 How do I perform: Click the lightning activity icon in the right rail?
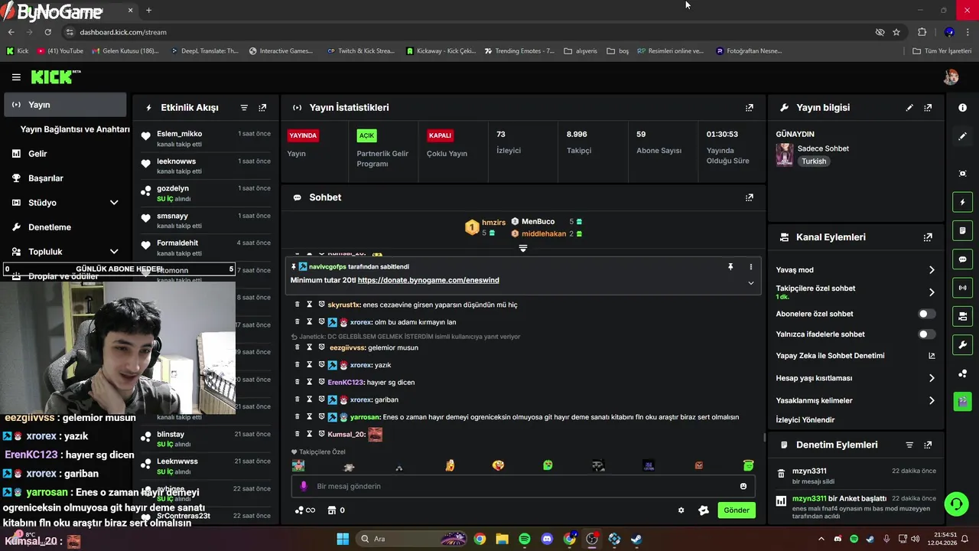click(963, 202)
